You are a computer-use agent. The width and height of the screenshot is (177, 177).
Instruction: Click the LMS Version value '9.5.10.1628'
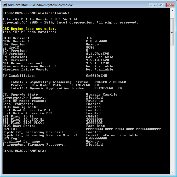click(x=98, y=60)
